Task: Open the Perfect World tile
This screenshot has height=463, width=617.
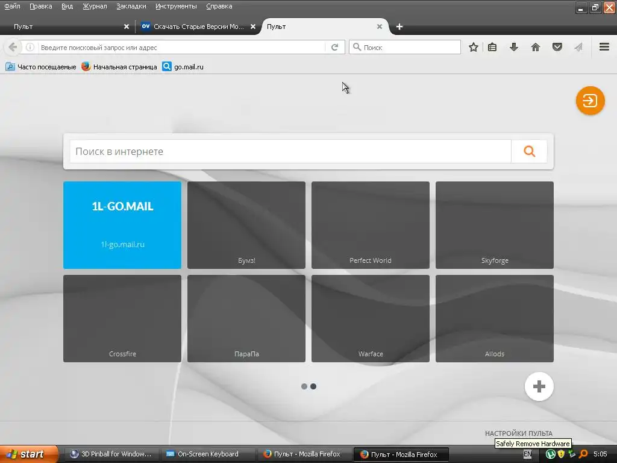Action: tap(371, 225)
